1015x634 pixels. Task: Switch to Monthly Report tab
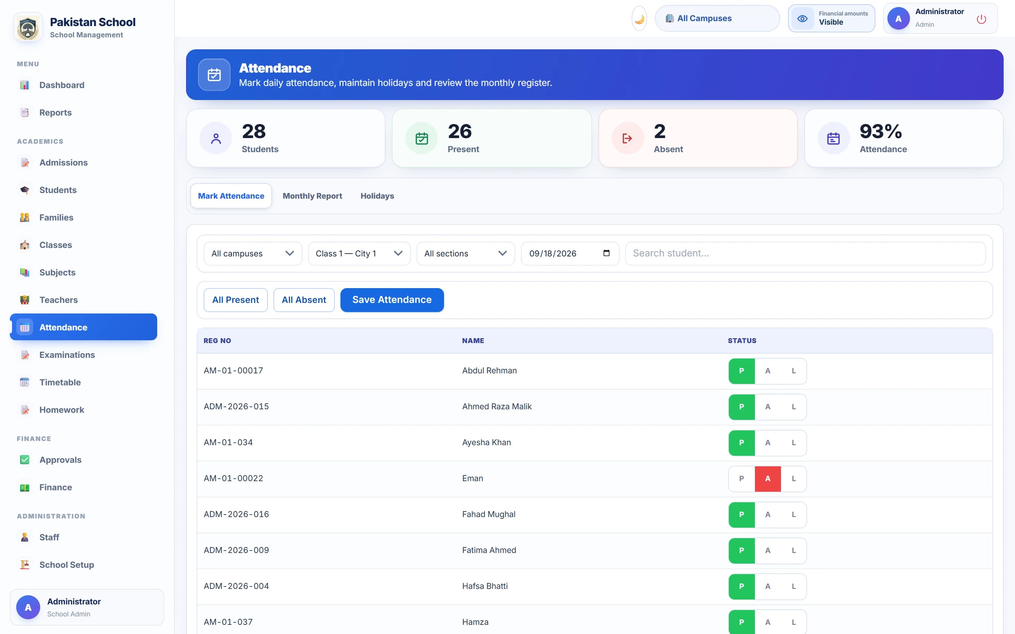tap(312, 196)
